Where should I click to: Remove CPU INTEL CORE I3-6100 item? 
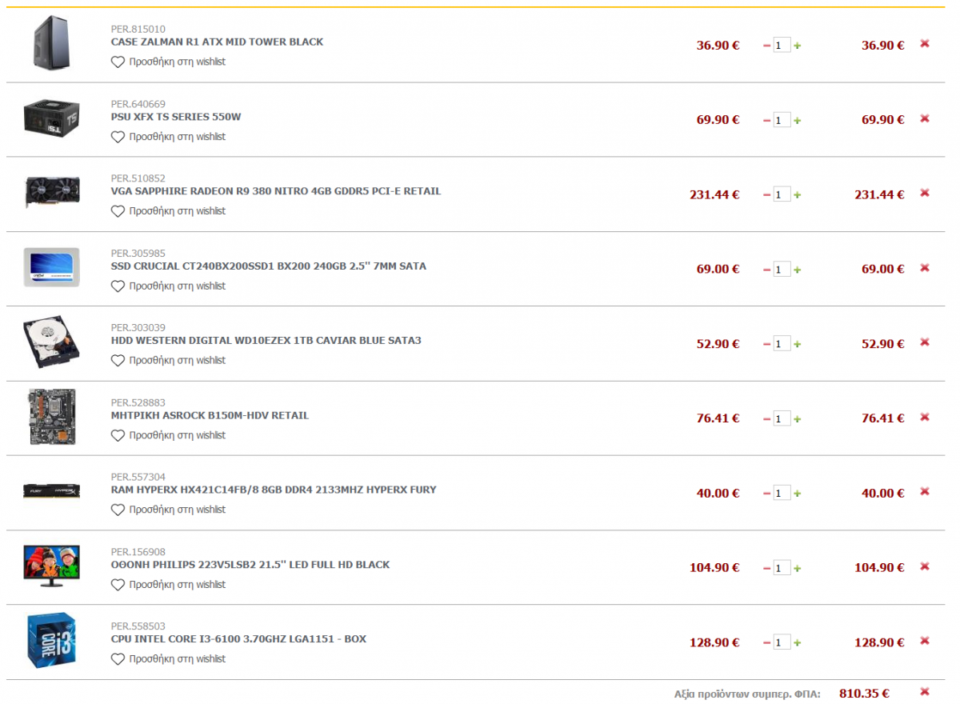point(925,641)
